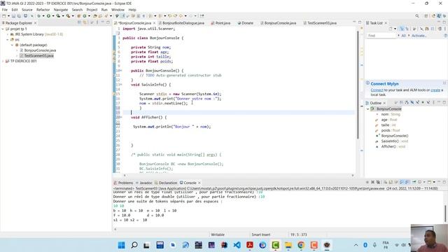The height and width of the screenshot is (252, 448).
Task: Toggle Categorized view in Task List toolbar
Action: coord(402,29)
